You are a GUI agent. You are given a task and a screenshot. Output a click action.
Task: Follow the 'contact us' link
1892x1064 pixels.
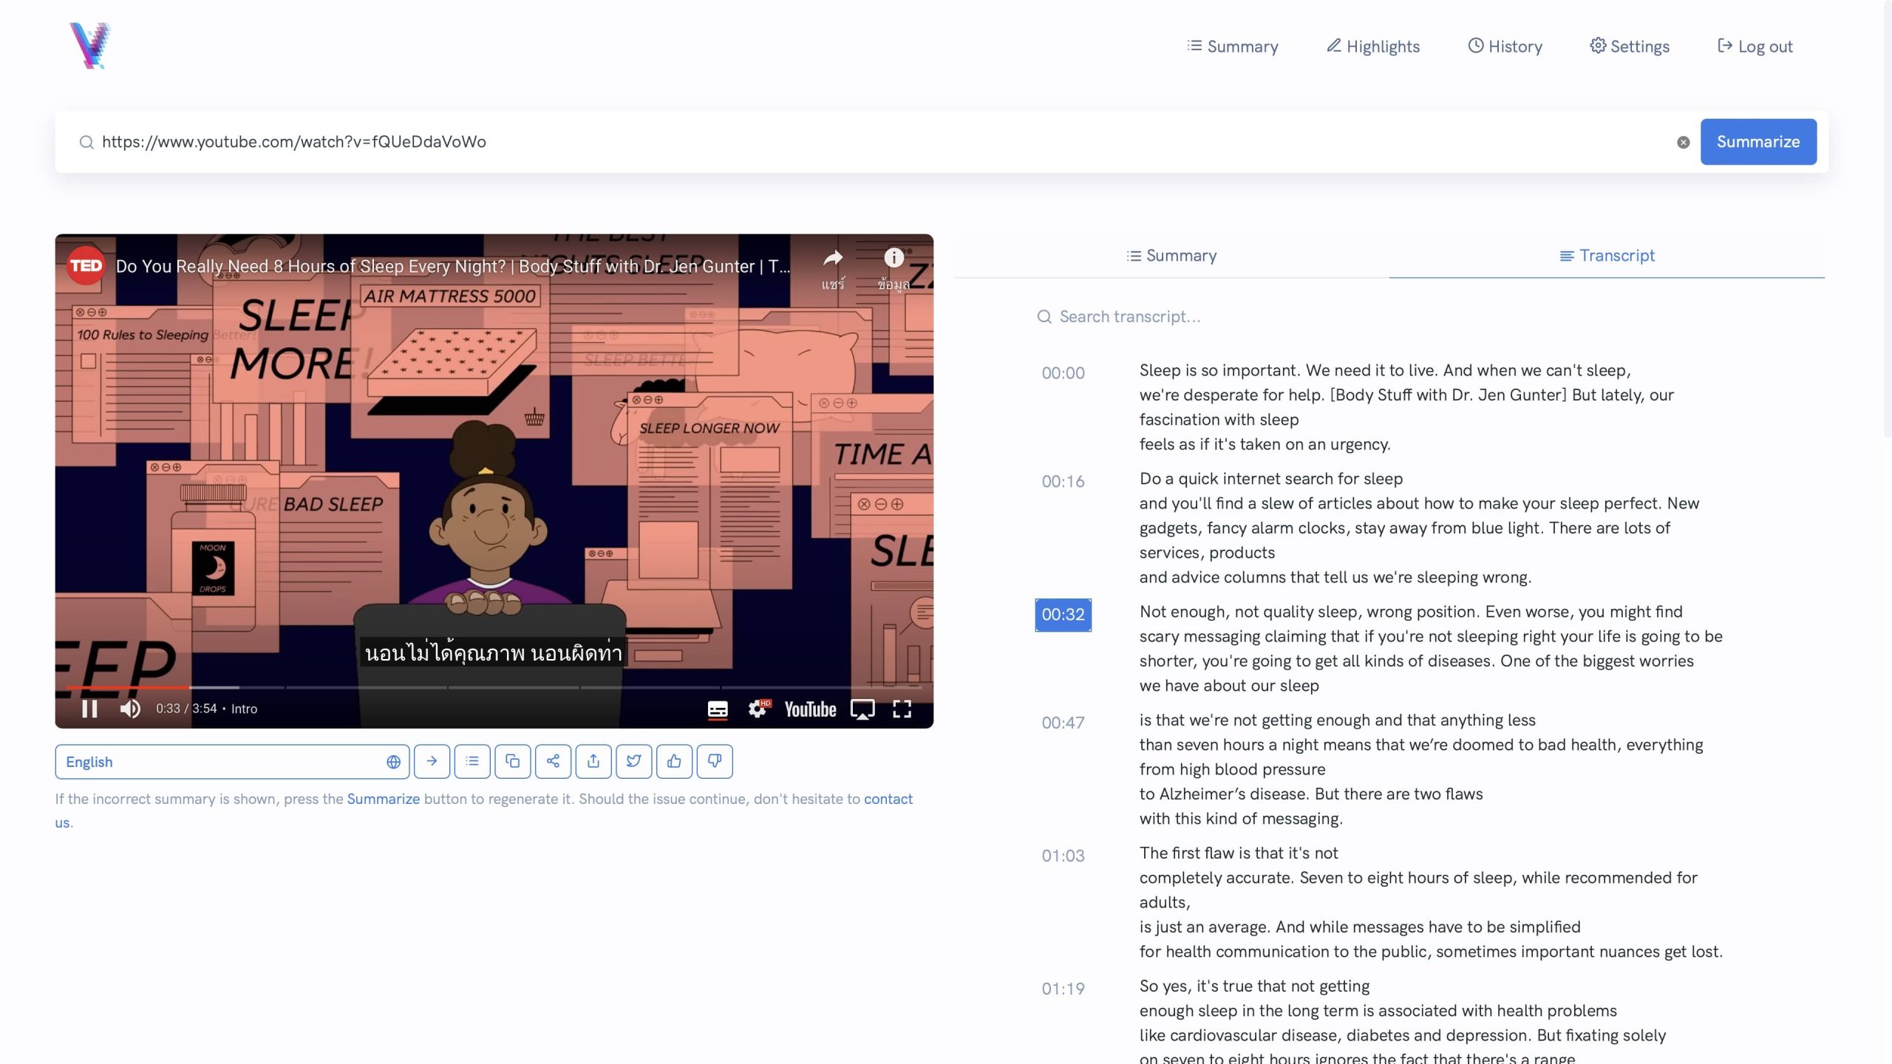(888, 799)
